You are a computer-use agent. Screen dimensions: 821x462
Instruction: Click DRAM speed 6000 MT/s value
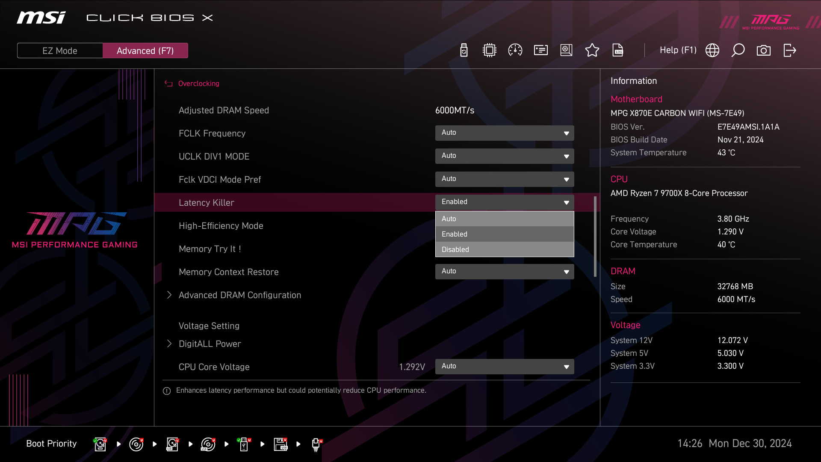[736, 299]
